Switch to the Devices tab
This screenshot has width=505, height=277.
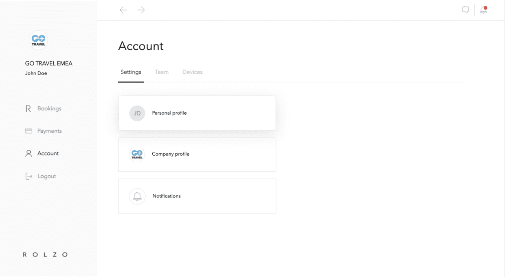pyautogui.click(x=193, y=72)
